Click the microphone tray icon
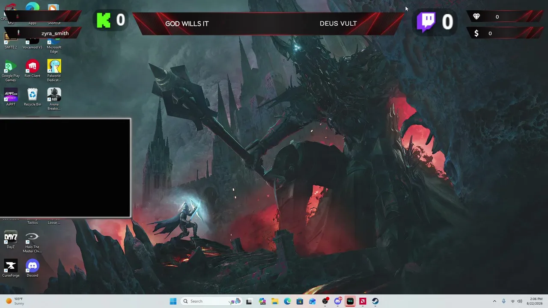This screenshot has width=548, height=308. click(503, 301)
